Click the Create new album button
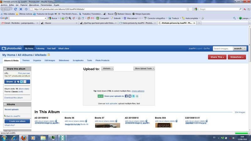This screenshot has width=251, height=141. (17, 121)
